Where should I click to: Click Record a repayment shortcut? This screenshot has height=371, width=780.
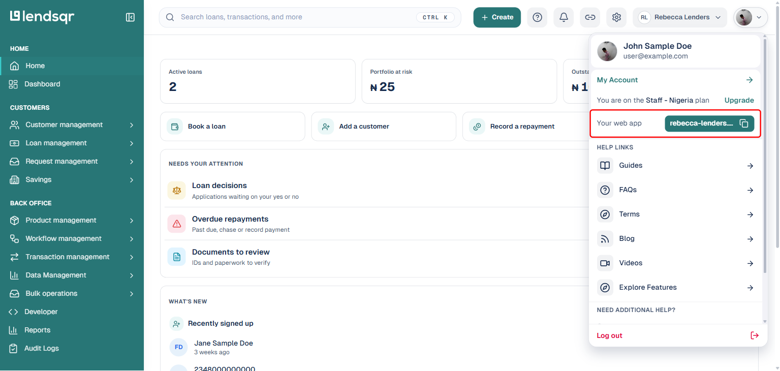525,127
